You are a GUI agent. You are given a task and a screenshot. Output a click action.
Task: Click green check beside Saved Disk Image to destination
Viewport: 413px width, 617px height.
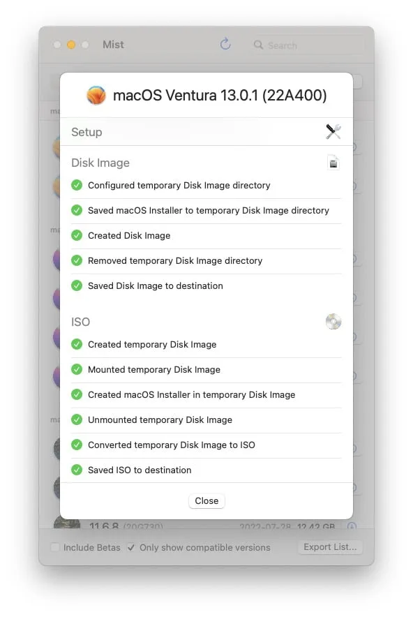[77, 285]
